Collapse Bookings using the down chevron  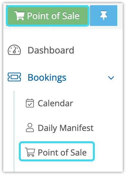(111, 78)
